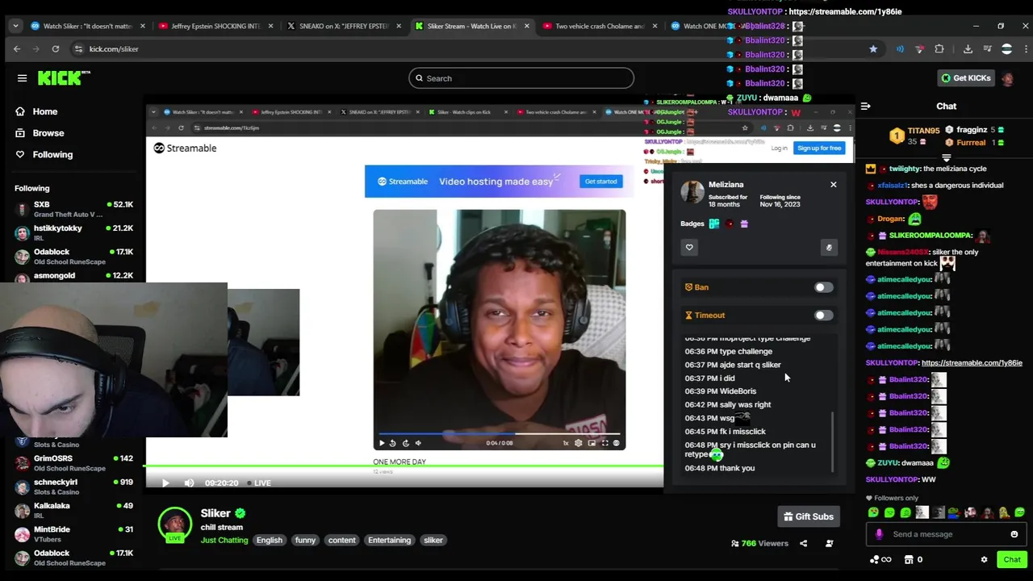Image resolution: width=1033 pixels, height=581 pixels.
Task: Click the Gift Subs button
Action: (x=809, y=516)
